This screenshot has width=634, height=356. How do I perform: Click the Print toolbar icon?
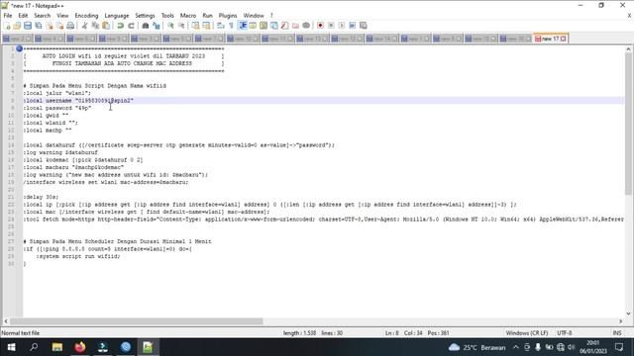point(70,26)
